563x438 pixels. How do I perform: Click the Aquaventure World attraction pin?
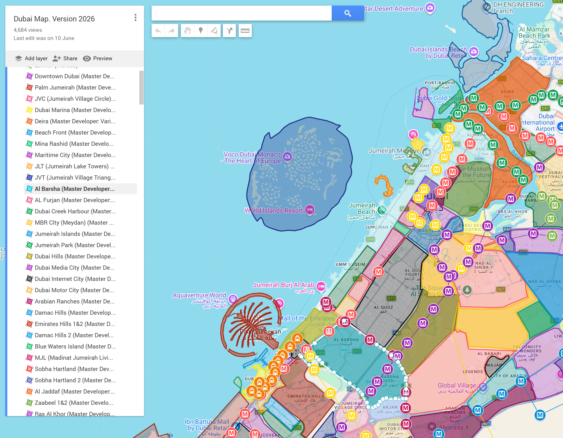coord(233,299)
